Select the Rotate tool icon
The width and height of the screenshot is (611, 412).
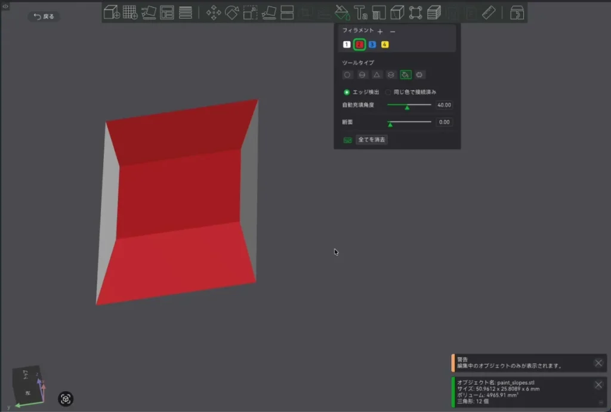pyautogui.click(x=232, y=13)
